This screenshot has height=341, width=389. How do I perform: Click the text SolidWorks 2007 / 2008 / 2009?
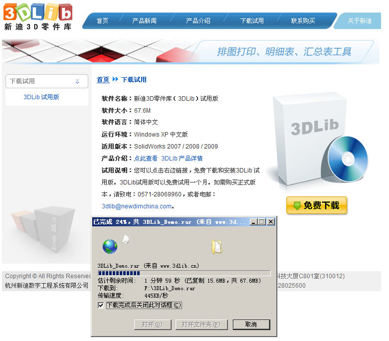[176, 146]
